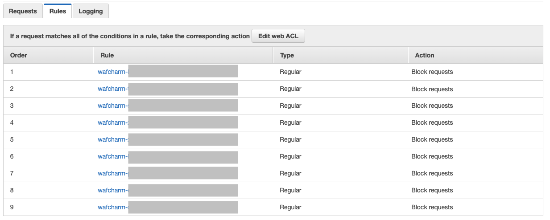Viewport: 550px width, 220px height.
Task: Click the Rule column header
Action: (x=107, y=55)
